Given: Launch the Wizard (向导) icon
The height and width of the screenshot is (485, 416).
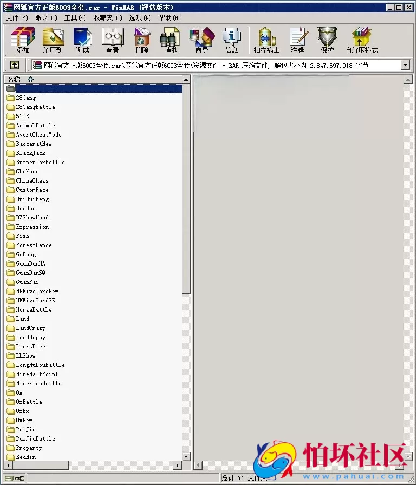Looking at the screenshot, I should pyautogui.click(x=201, y=40).
